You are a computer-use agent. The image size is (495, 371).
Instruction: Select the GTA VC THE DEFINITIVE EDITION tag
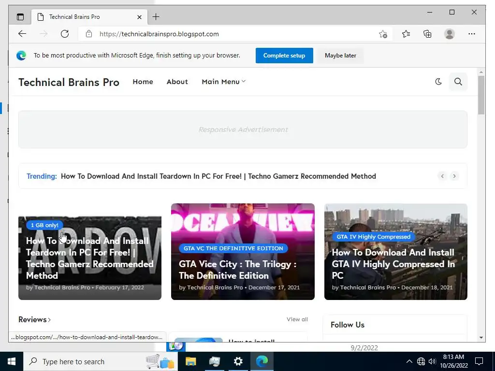point(233,248)
